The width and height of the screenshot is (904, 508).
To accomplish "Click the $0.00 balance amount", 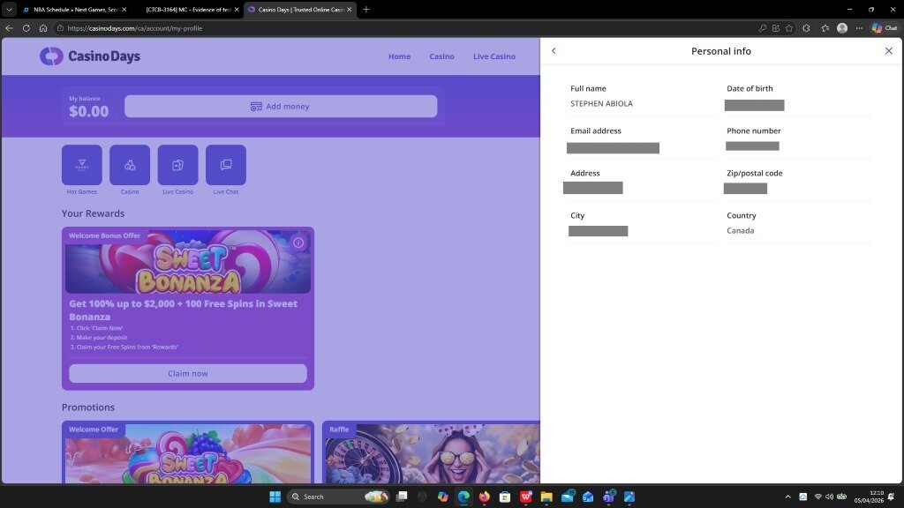I will (x=89, y=111).
